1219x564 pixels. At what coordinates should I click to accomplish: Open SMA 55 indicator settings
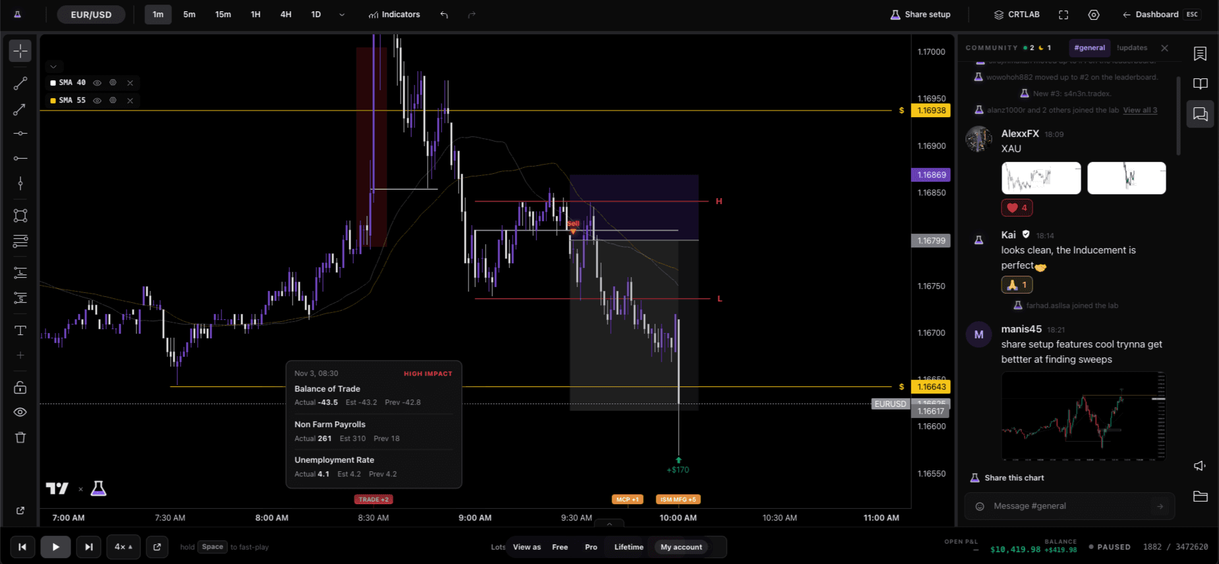click(x=113, y=100)
